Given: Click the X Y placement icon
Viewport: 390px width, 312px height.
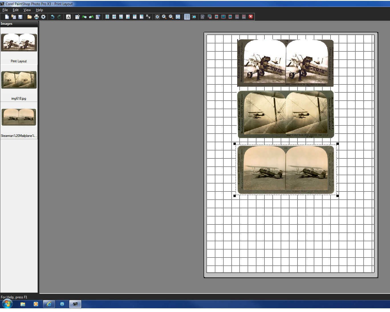Looking at the screenshot, I should coord(148,17).
